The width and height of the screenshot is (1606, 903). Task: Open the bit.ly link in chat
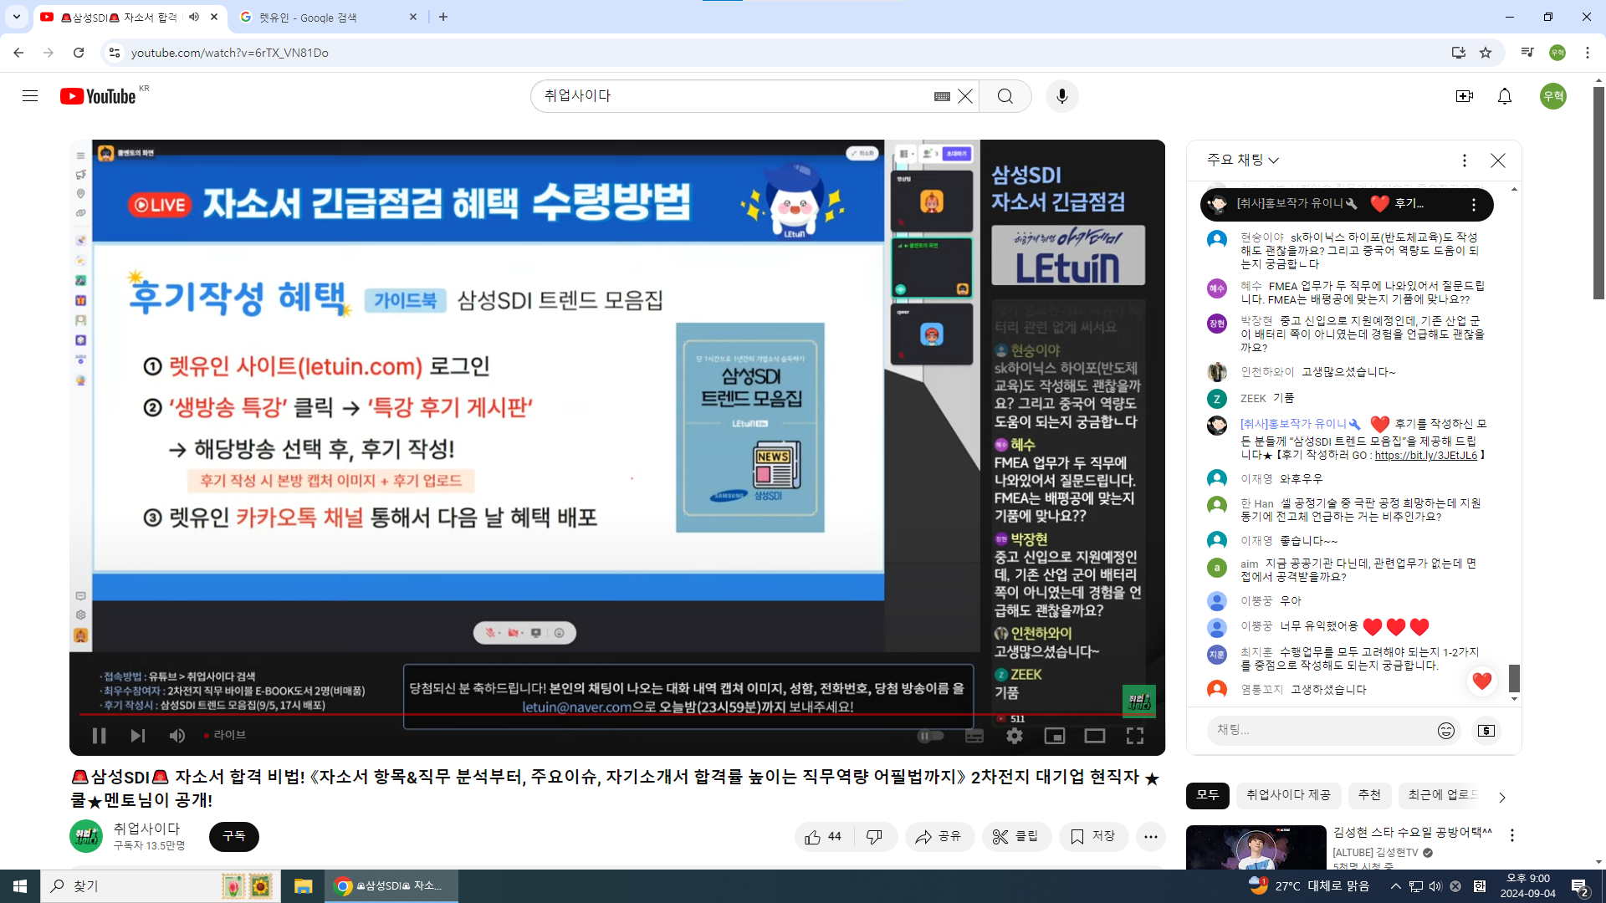coord(1426,456)
